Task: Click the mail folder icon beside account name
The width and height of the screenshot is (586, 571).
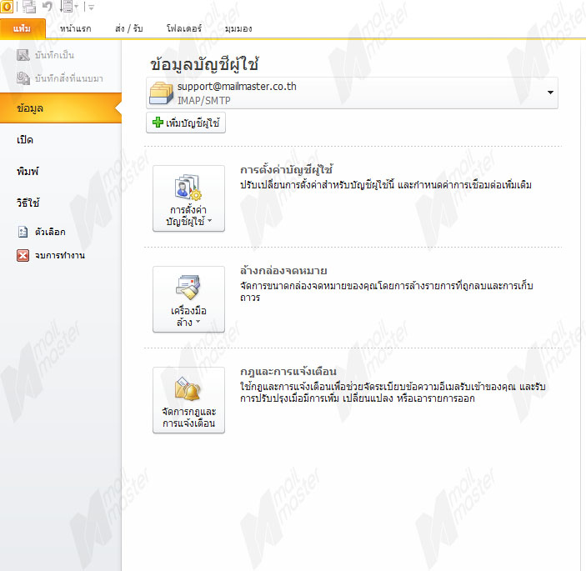Action: point(161,93)
